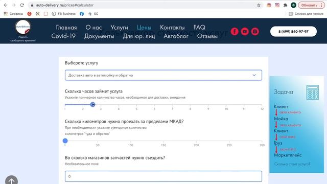Bookmark this page with star icon
The height and width of the screenshot is (184, 327).
click(259, 5)
